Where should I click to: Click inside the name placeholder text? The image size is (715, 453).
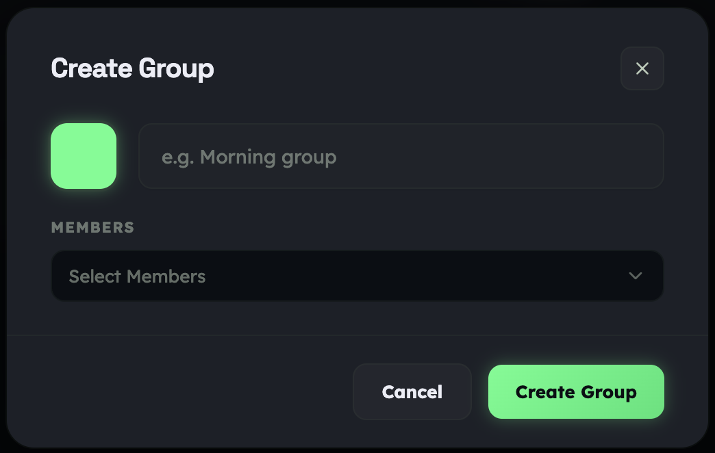[x=249, y=157]
